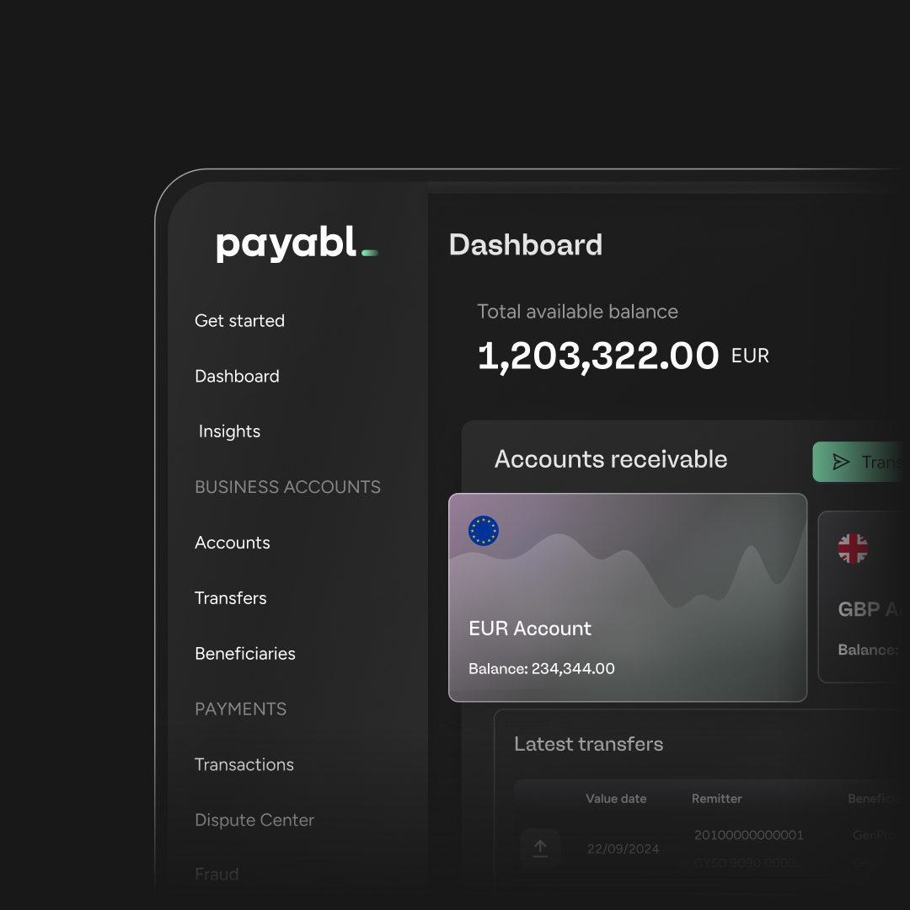Open the 22/09/2024 transfer row

click(x=712, y=848)
